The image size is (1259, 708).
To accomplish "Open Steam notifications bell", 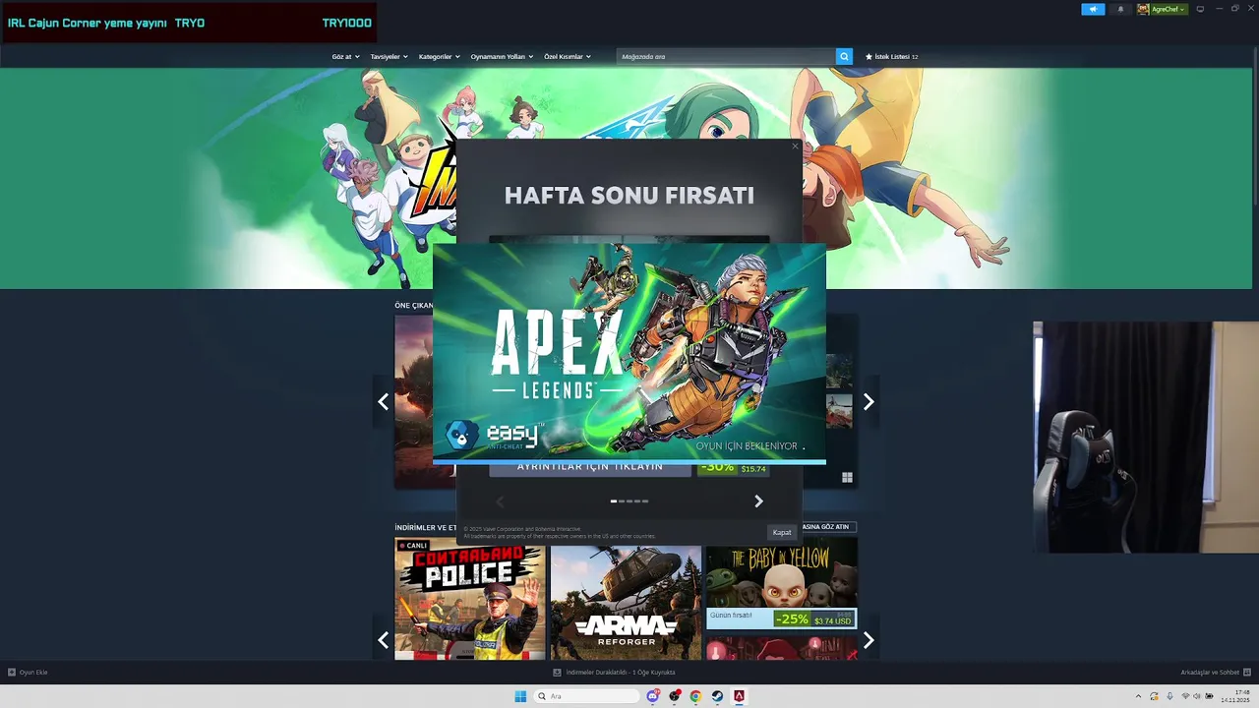I will (1120, 9).
